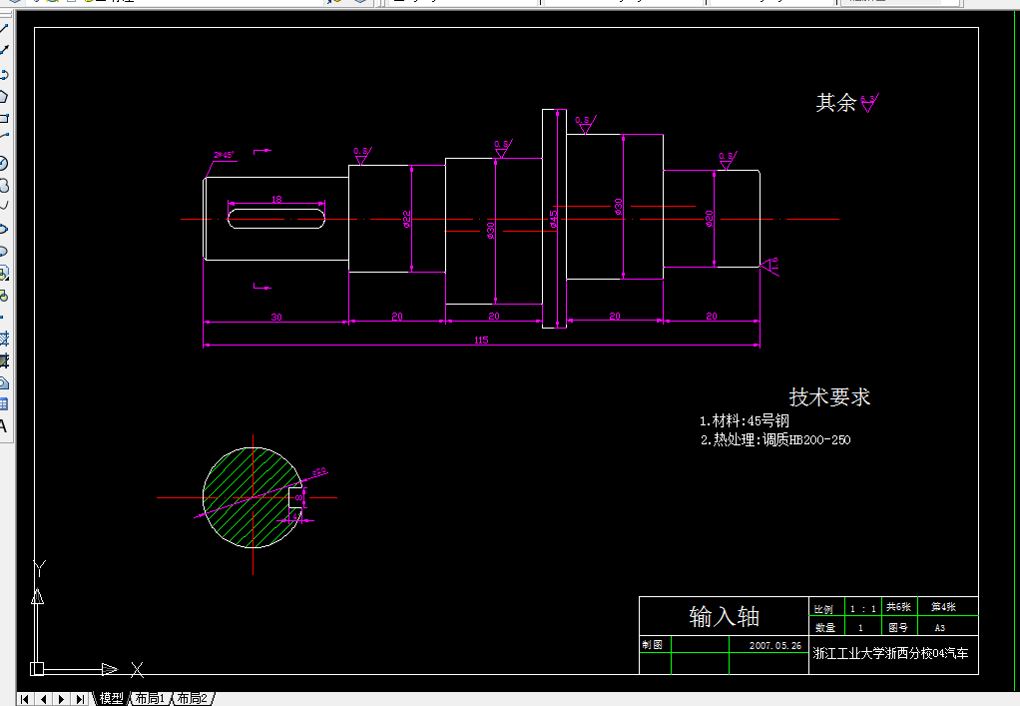The height and width of the screenshot is (706, 1020).
Task: Click the UCS coordinate origin icon
Action: click(x=37, y=668)
